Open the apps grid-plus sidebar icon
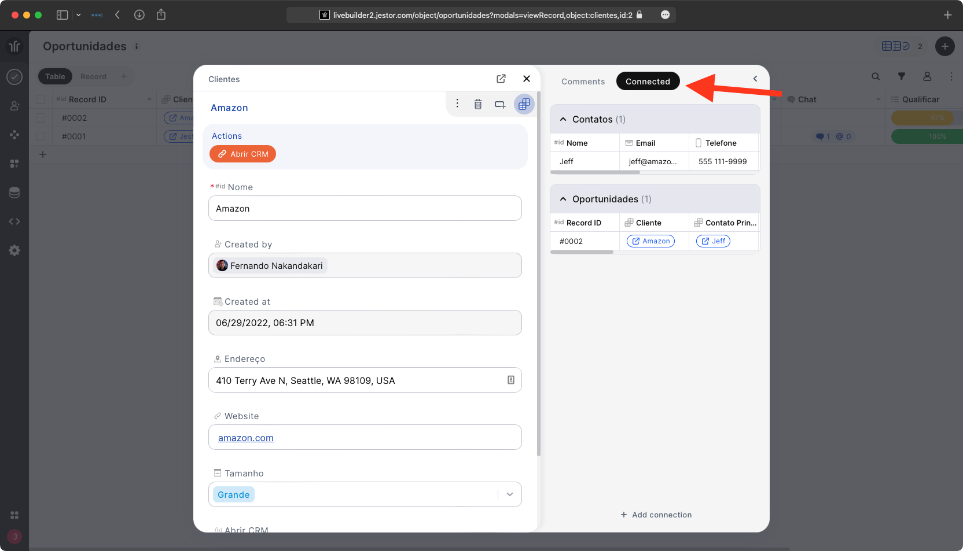The image size is (963, 551). (14, 164)
